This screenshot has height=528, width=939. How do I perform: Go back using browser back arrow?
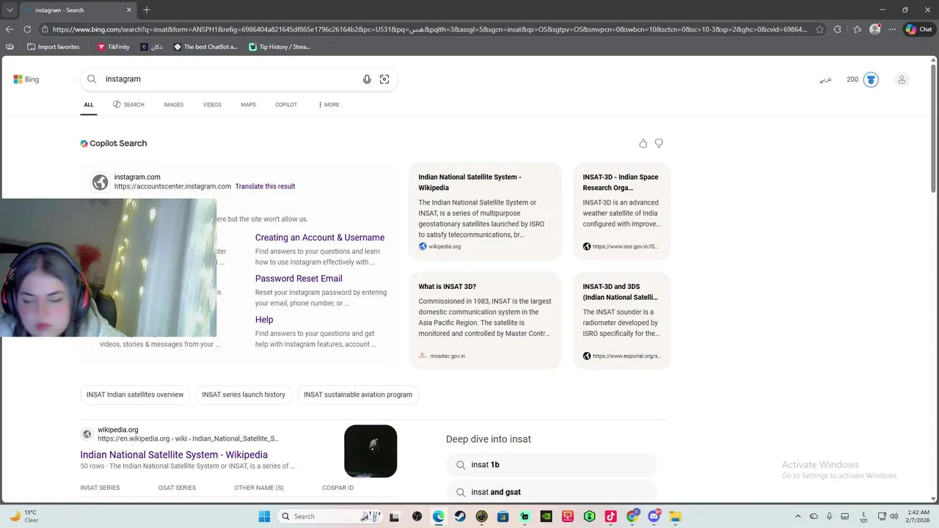point(10,29)
